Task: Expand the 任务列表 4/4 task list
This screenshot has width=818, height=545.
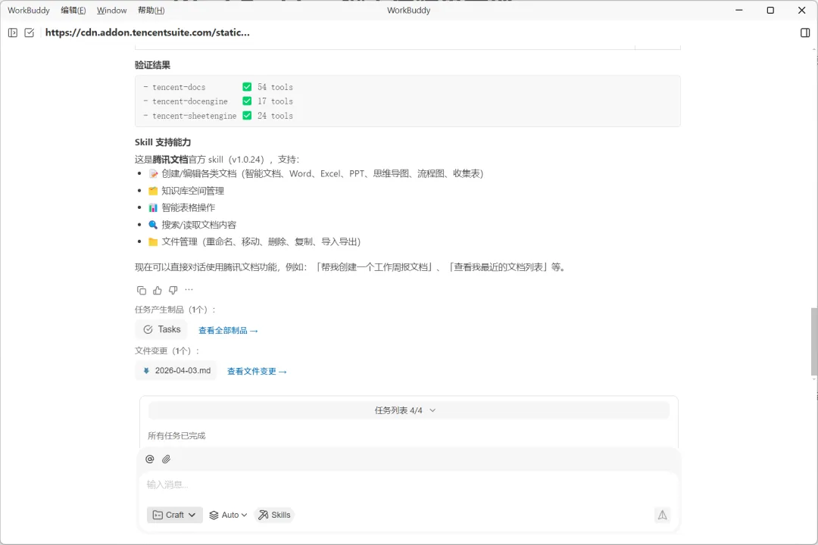Action: pyautogui.click(x=408, y=410)
